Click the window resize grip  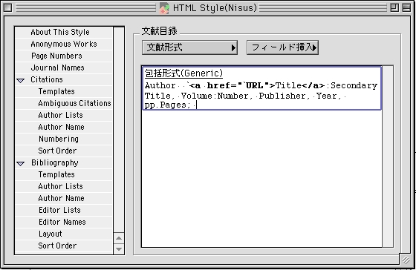pos(406,260)
